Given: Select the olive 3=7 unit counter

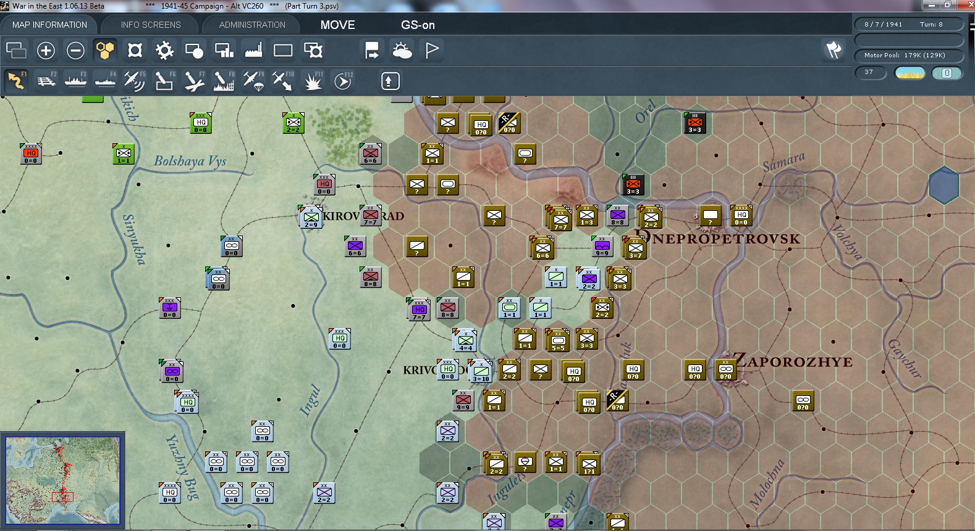Looking at the screenshot, I should pyautogui.click(x=635, y=248).
